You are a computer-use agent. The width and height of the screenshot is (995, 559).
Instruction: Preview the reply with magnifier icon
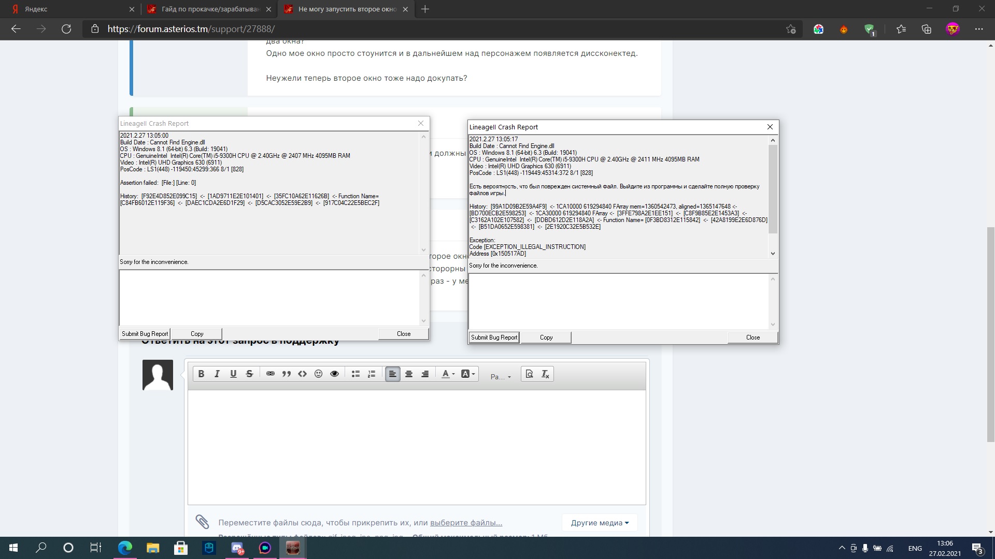pos(529,374)
